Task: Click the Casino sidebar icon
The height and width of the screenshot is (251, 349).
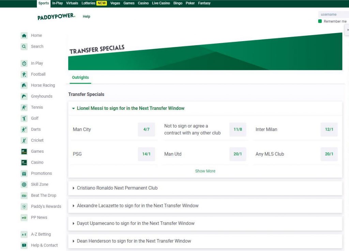Action: [24, 162]
